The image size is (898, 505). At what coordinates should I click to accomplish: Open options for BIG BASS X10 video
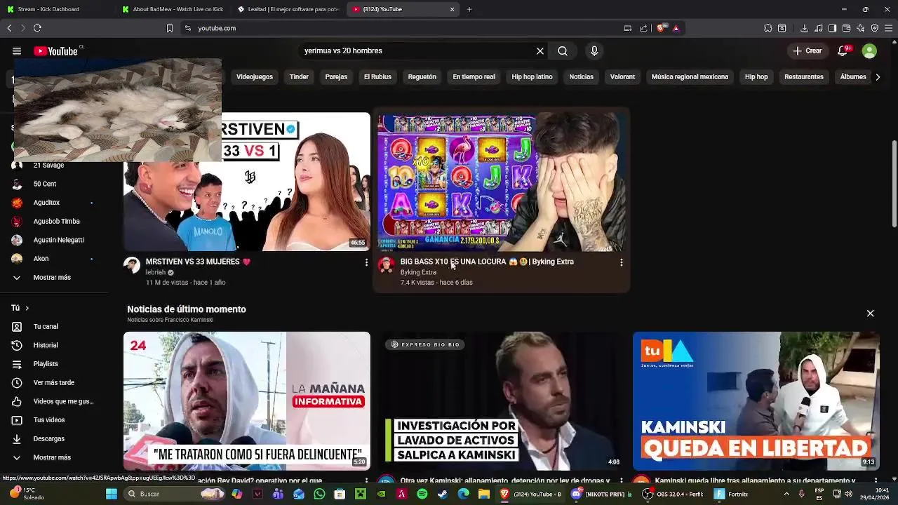[x=621, y=262]
